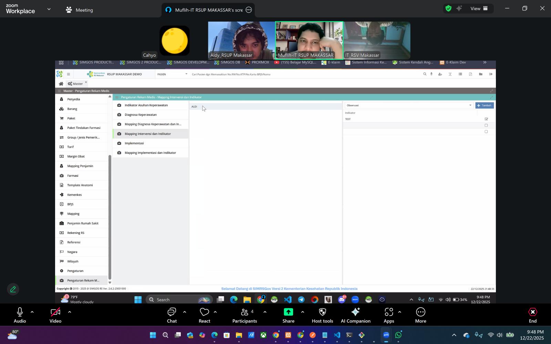551x344 pixels.
Task: Mute the Audio microphone
Action: coord(20,312)
